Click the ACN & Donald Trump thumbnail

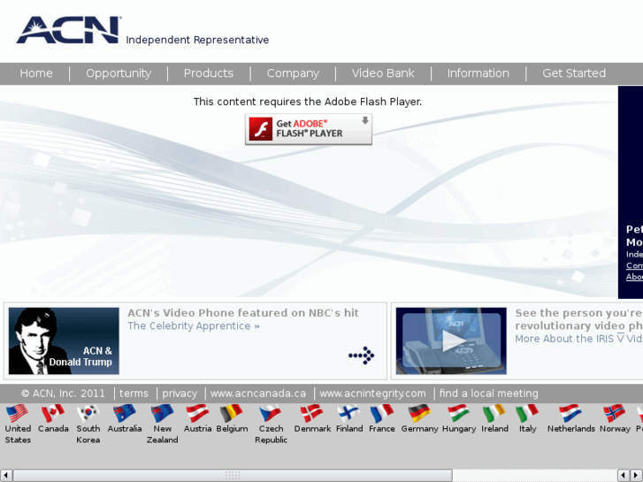[64, 340]
